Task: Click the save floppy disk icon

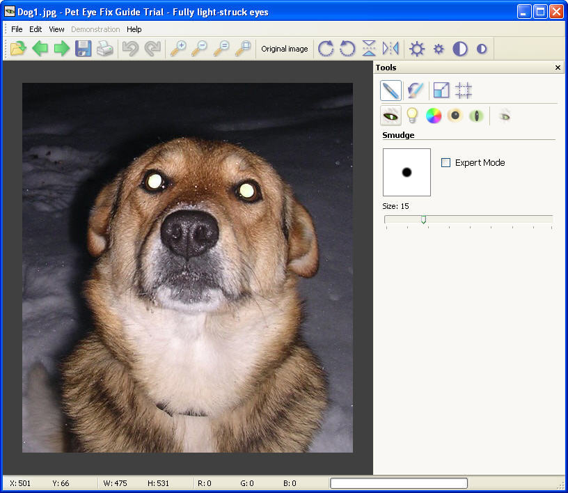Action: point(84,49)
